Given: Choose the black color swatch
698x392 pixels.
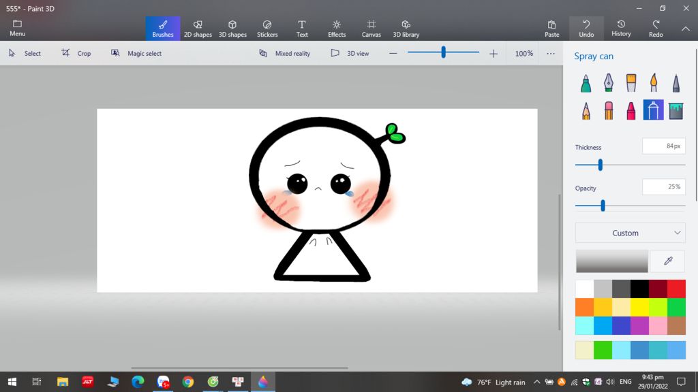Looking at the screenshot, I should pos(639,289).
